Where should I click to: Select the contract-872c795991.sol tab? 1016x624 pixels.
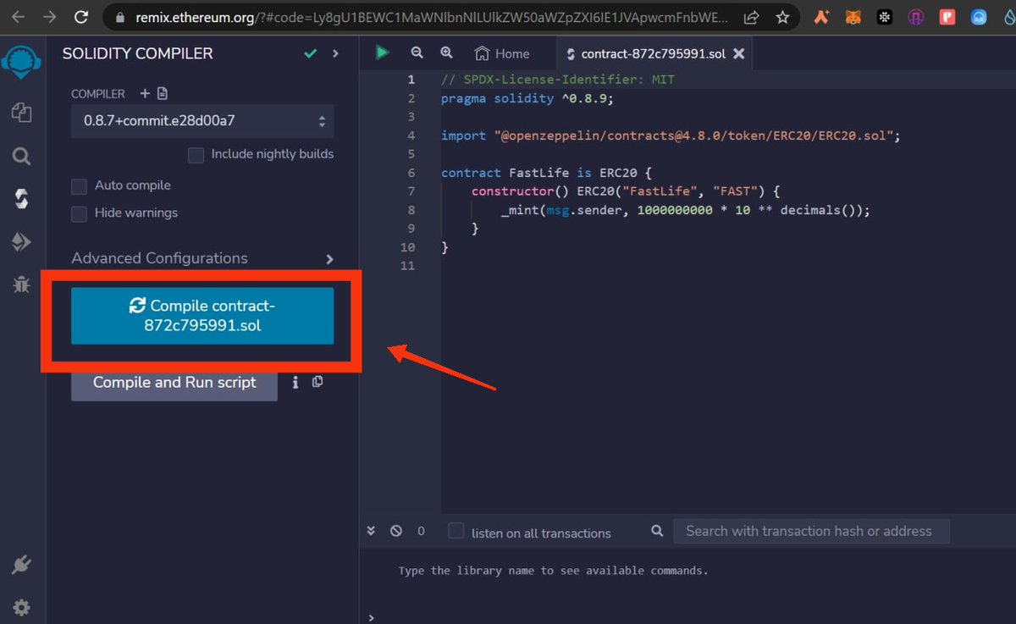648,52
